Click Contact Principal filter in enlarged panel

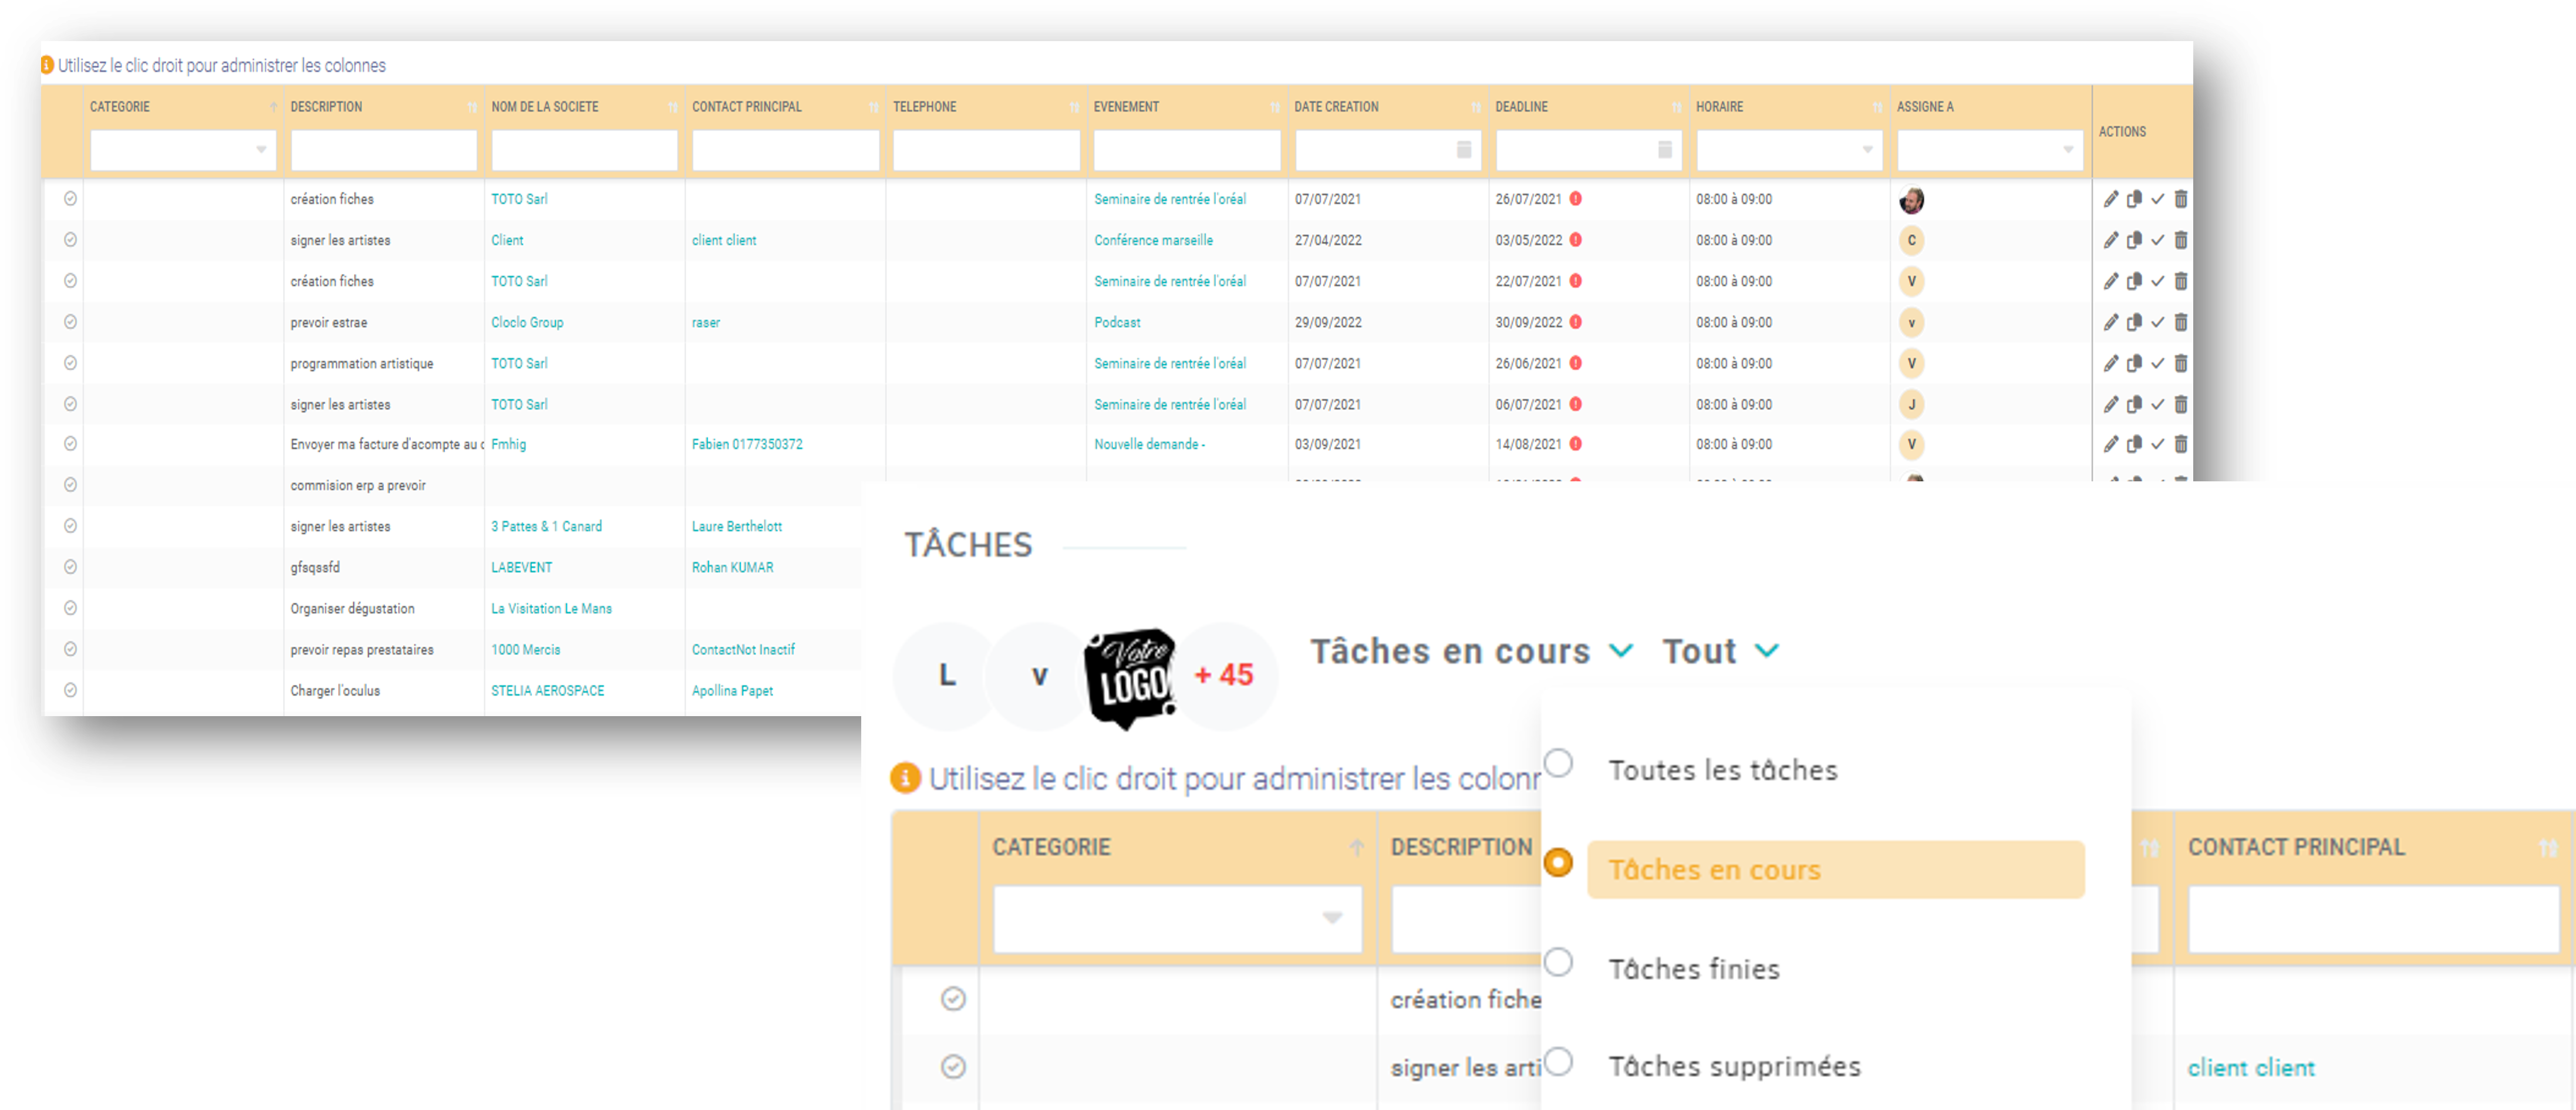(x=2374, y=918)
